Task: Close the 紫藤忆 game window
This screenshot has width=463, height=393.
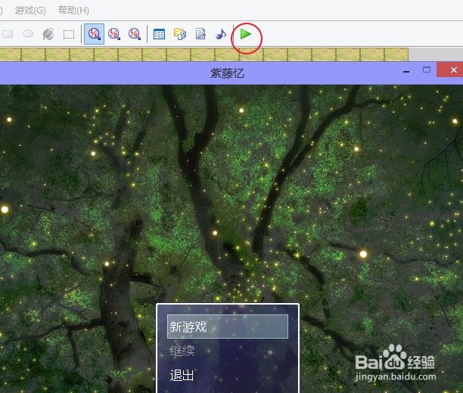Action: 449,70
